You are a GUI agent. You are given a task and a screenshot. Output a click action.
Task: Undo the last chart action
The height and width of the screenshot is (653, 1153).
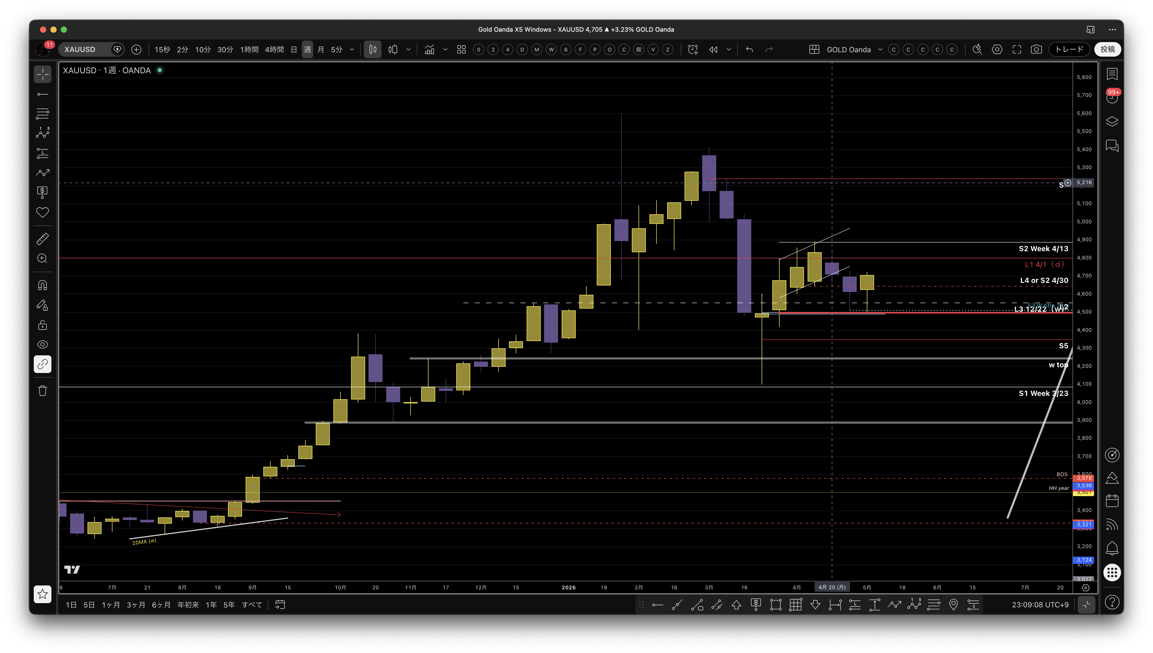tap(749, 49)
